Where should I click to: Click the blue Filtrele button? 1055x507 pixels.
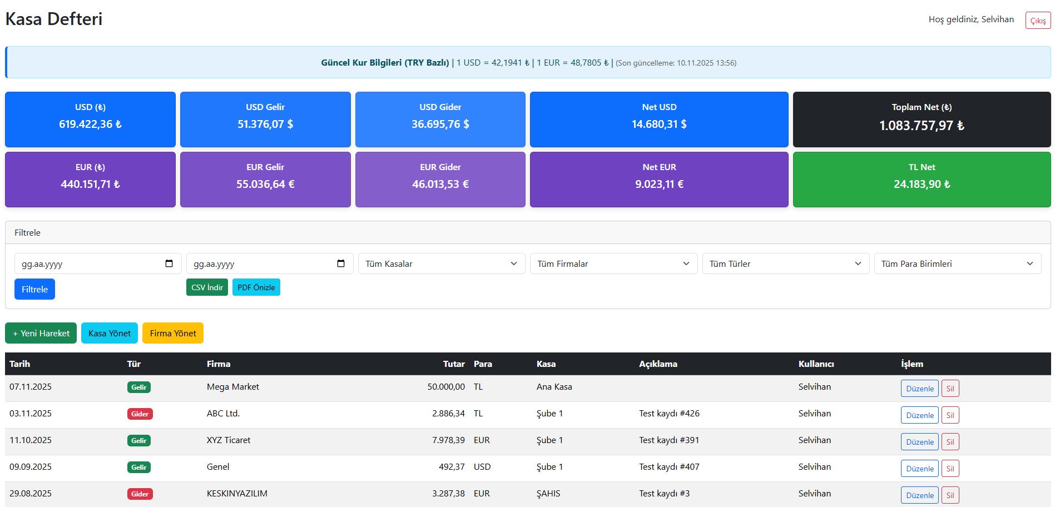[x=34, y=289]
